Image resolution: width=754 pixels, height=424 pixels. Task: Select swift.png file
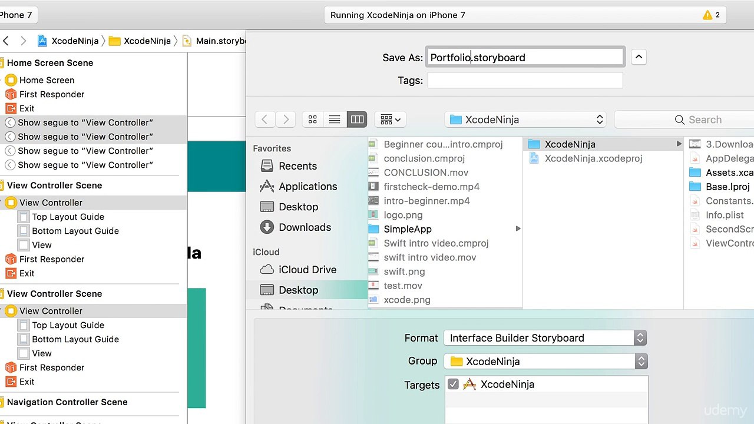(x=404, y=271)
